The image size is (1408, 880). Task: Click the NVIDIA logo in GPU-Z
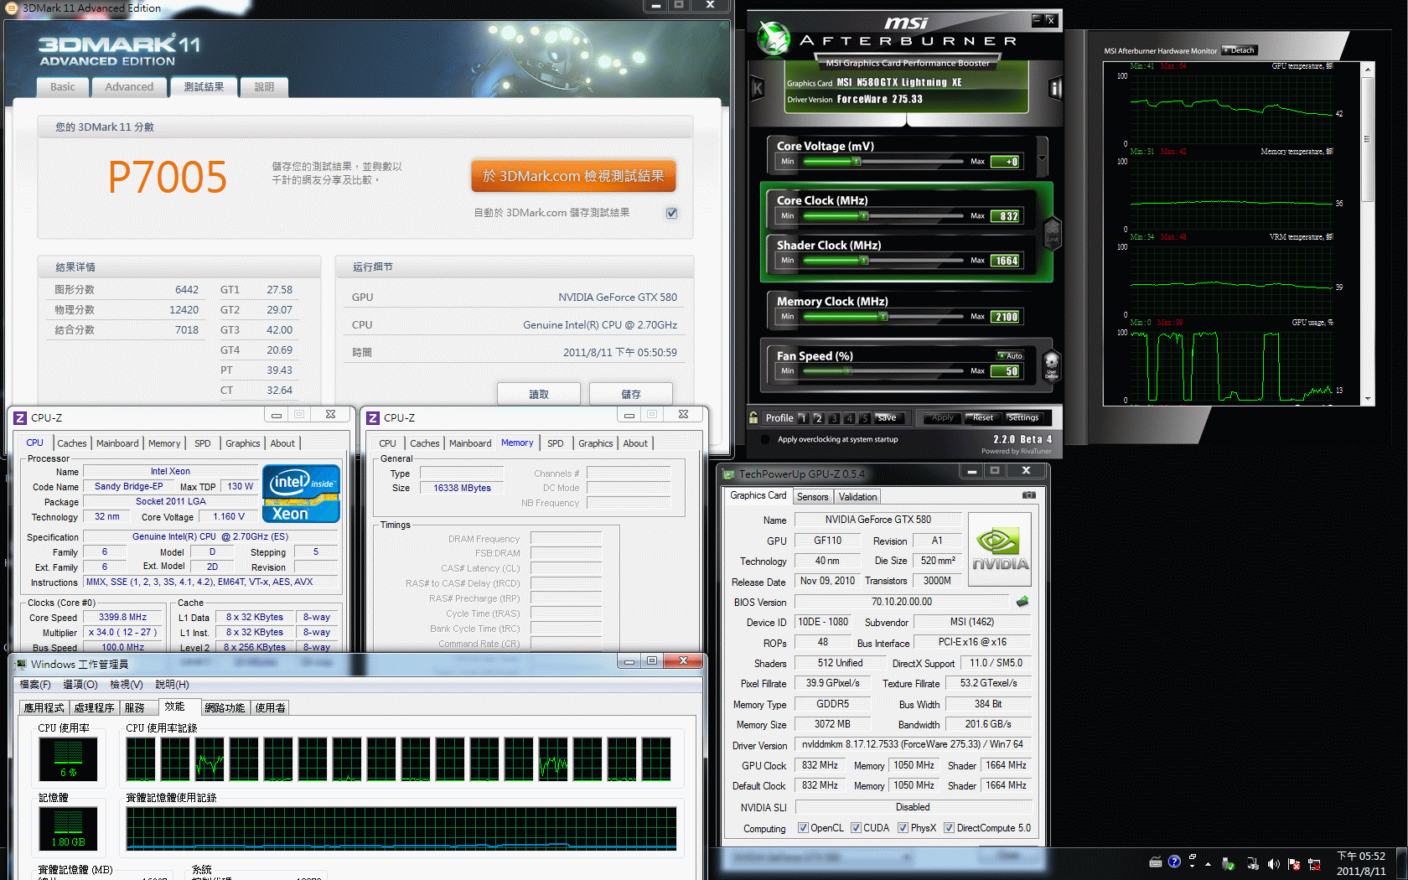click(x=999, y=549)
